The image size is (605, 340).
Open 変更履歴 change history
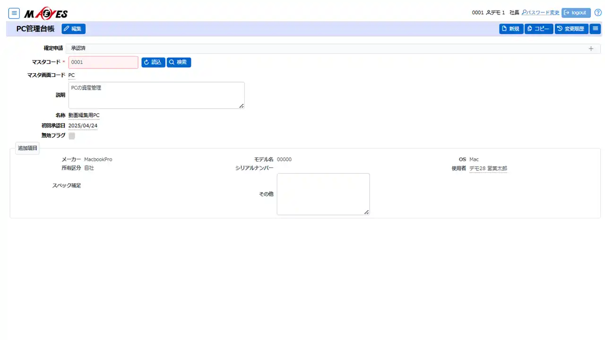571,29
